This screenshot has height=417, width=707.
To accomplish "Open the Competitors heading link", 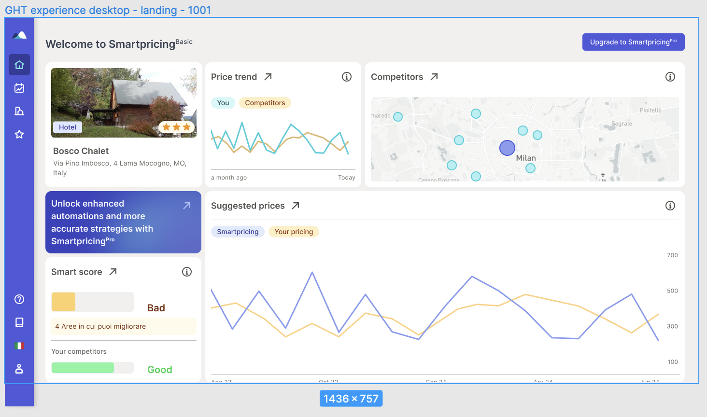I will pyautogui.click(x=397, y=77).
